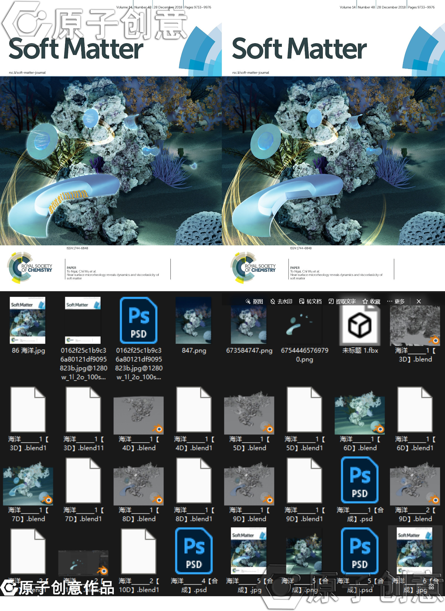Click the 收藏 star to favorite
The height and width of the screenshot is (611, 445).
click(x=371, y=301)
